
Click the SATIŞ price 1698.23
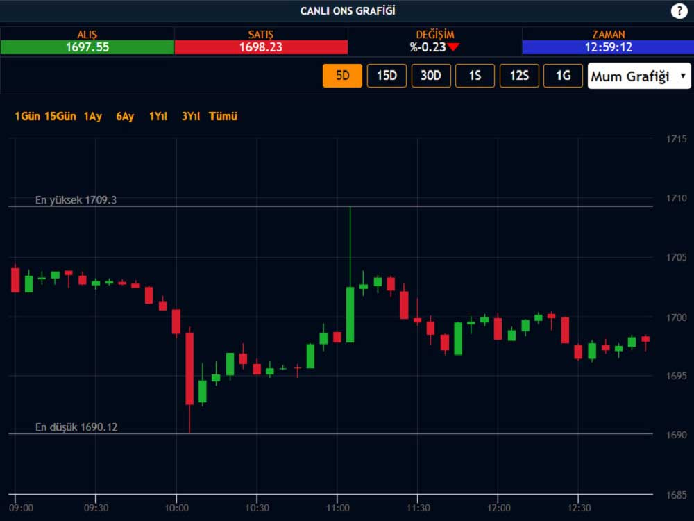[261, 47]
